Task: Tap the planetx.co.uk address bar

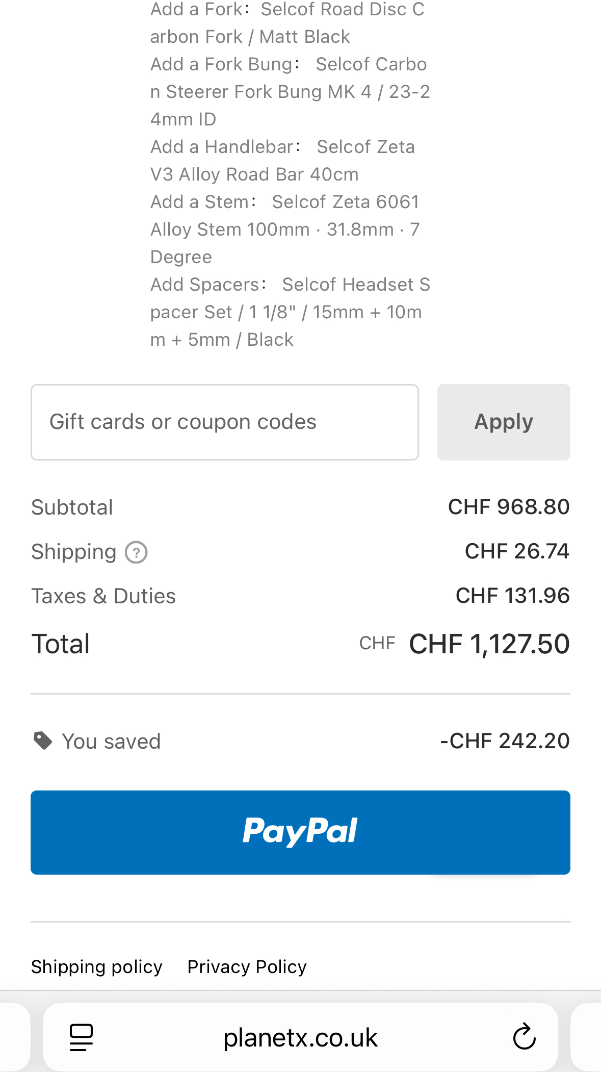Action: point(300,1037)
